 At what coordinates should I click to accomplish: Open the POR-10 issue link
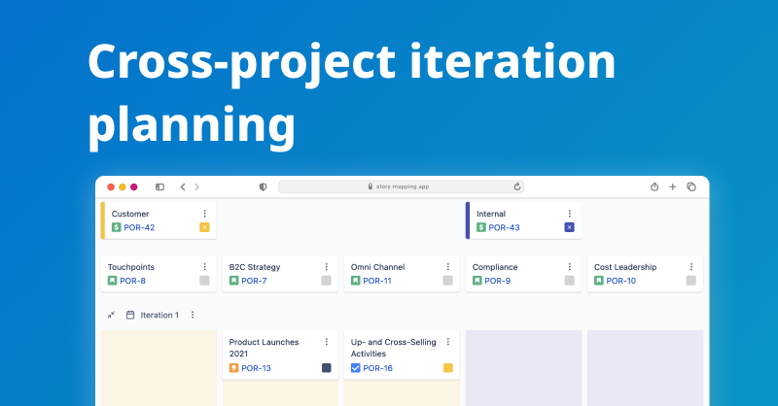pos(620,281)
